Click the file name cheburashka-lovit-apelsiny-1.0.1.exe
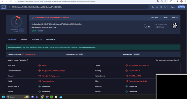 click(x=44, y=27)
